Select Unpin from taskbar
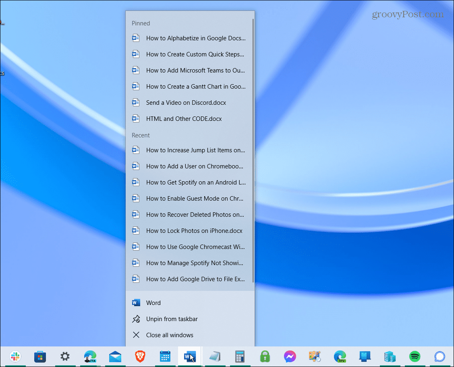 (x=172, y=319)
